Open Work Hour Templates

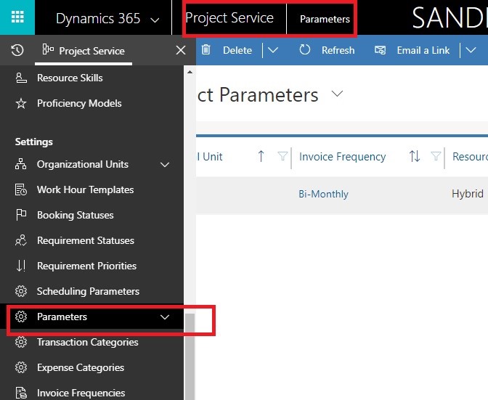(x=85, y=189)
